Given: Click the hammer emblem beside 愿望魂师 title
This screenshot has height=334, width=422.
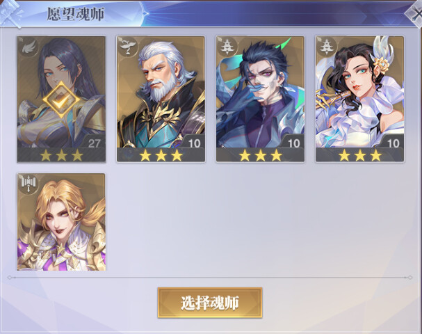Looking at the screenshot, I should coord(10,13).
